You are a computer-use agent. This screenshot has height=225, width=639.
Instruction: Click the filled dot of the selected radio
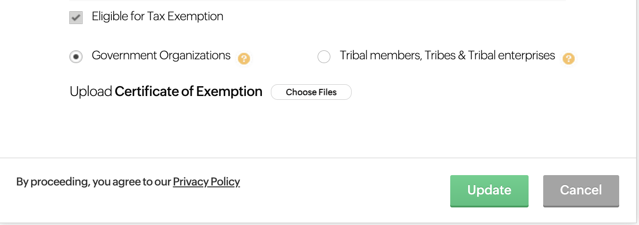(x=76, y=57)
